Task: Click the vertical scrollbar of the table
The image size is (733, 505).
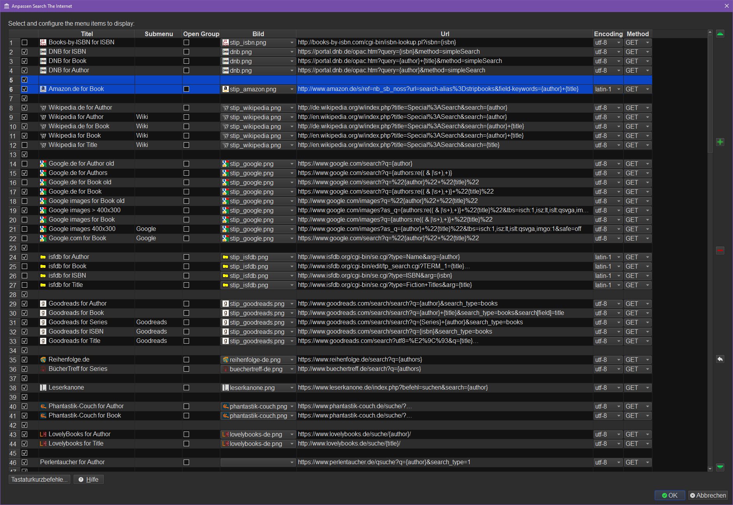Action: click(710, 93)
